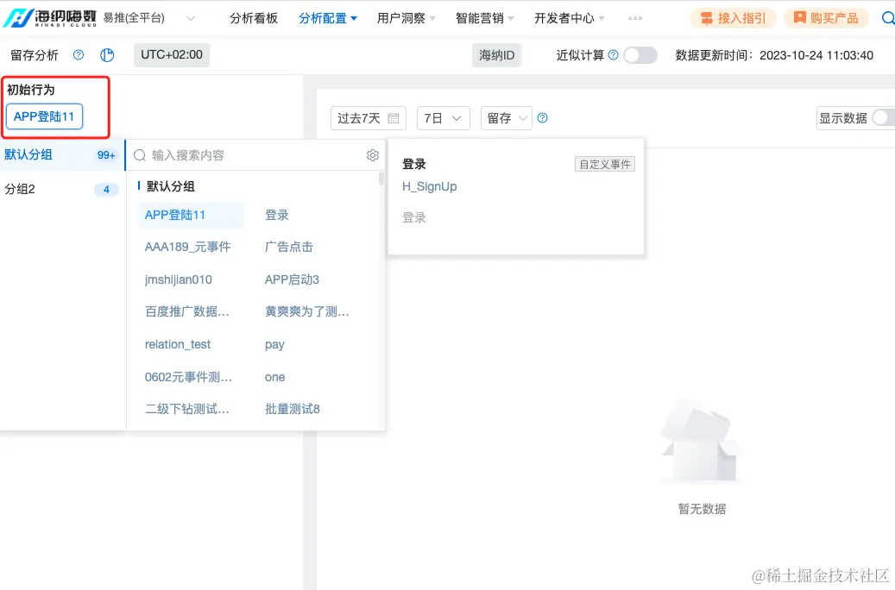The width and height of the screenshot is (895, 590).
Task: Click the 购买产品 button
Action: pos(826,18)
